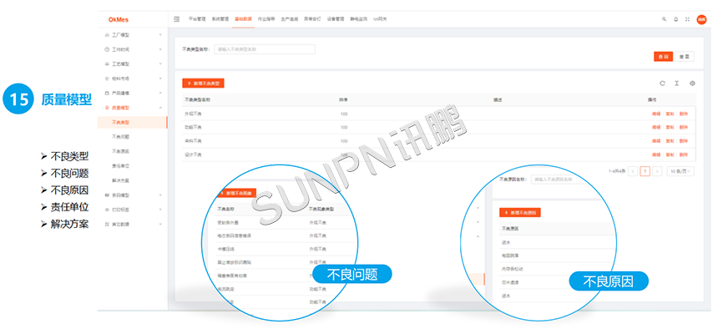Click the 内存条松动 row in 不良原因 list

513,269
